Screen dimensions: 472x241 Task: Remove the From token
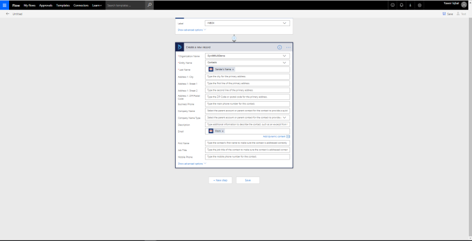coord(223,131)
